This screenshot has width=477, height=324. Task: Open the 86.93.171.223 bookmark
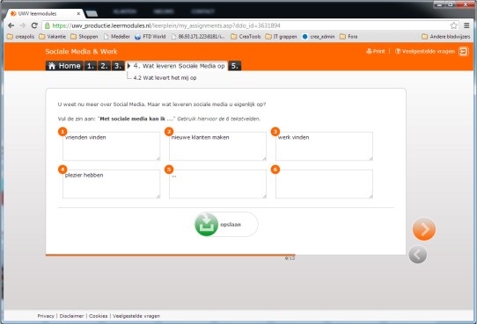click(198, 36)
